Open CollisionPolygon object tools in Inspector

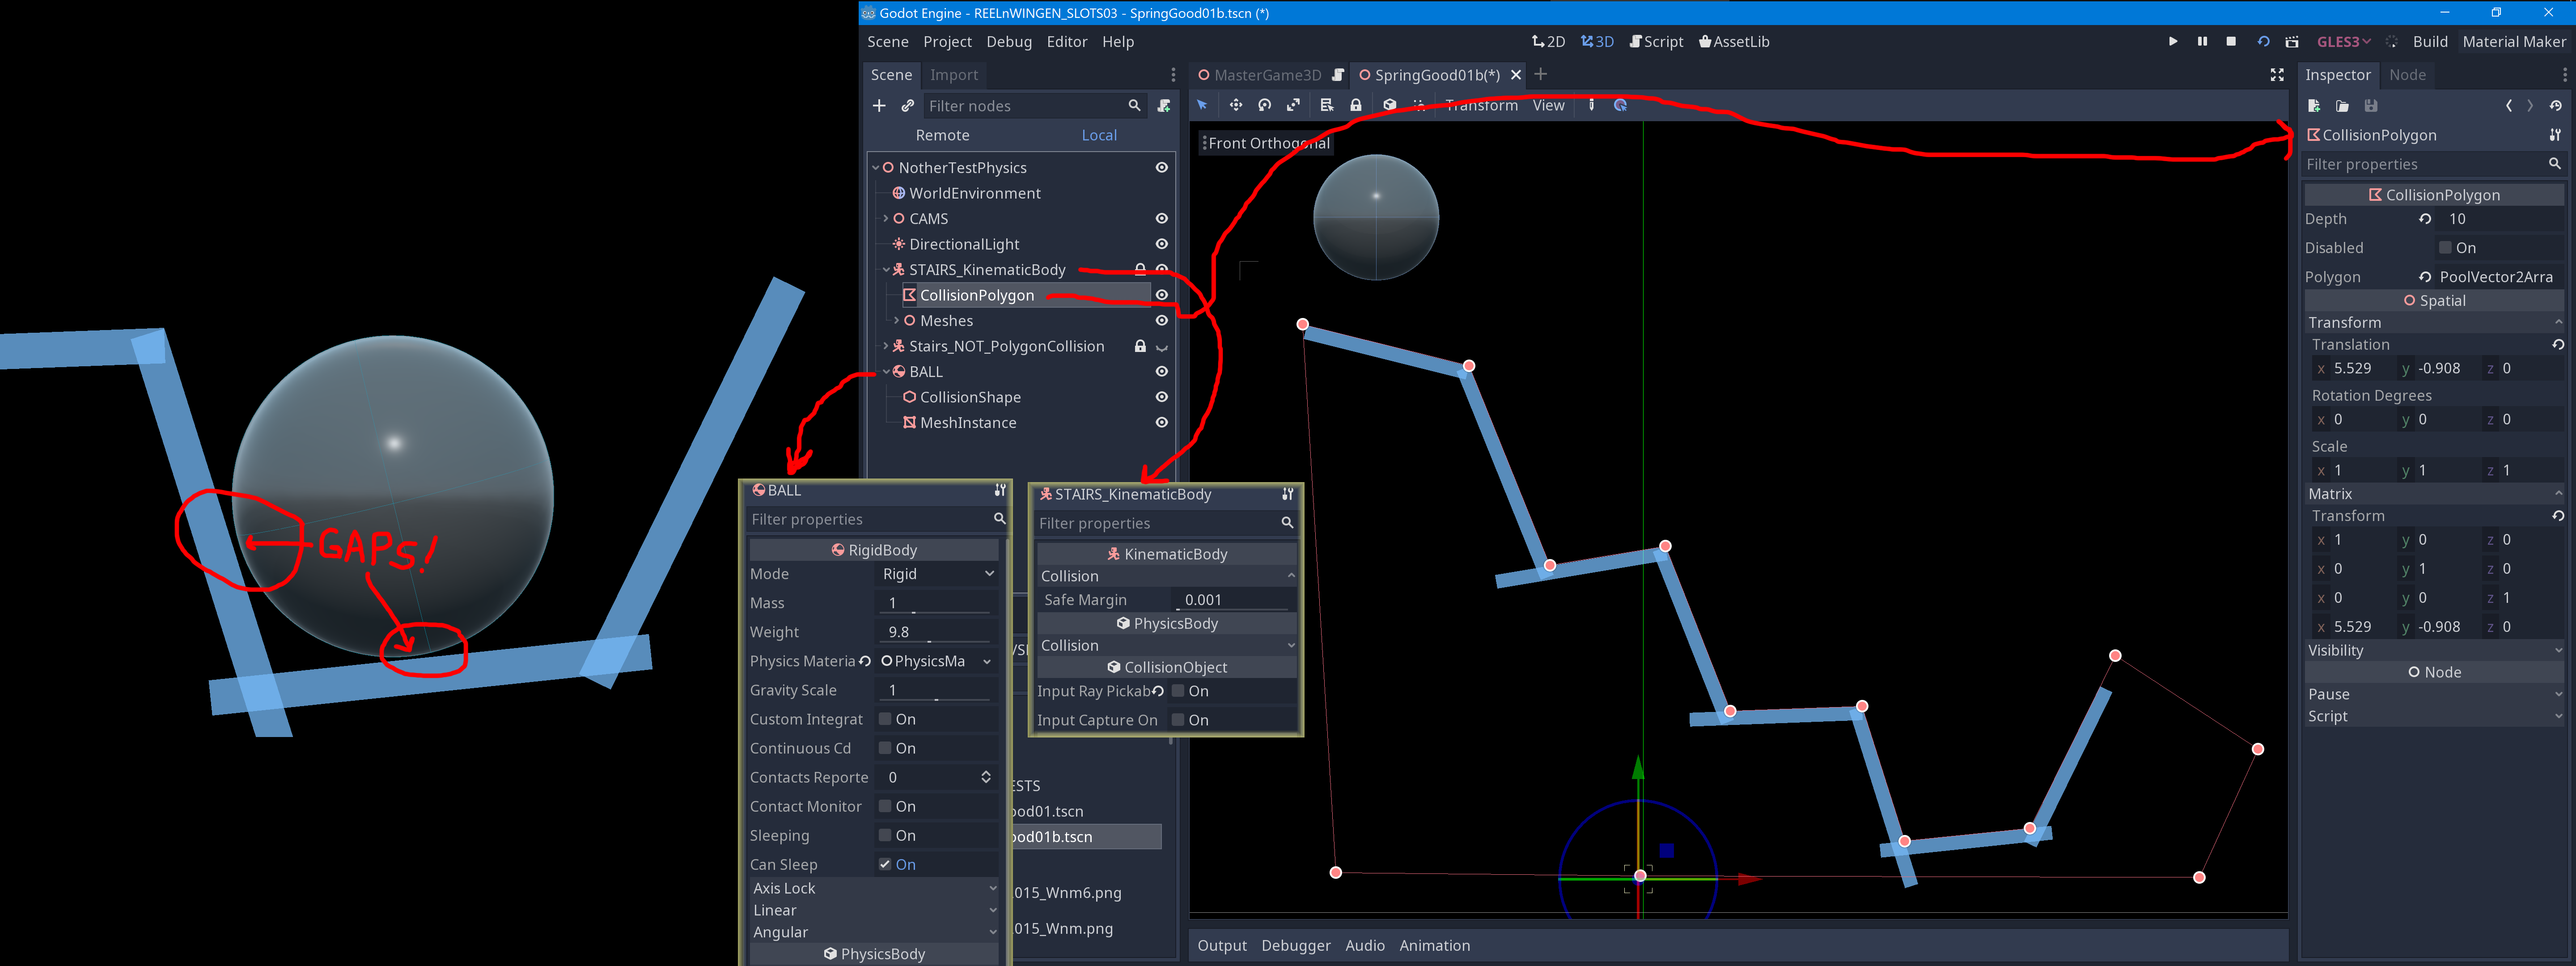[2555, 135]
